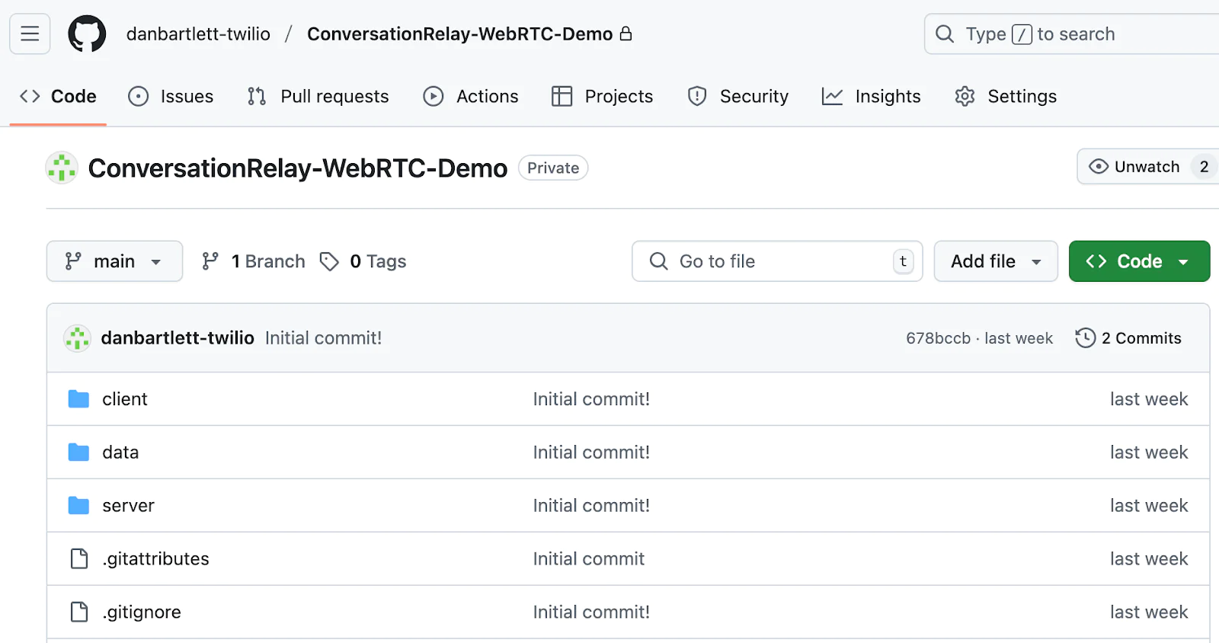Screen dimensions: 1219x643
Task: Open the Issues tab
Action: (171, 97)
